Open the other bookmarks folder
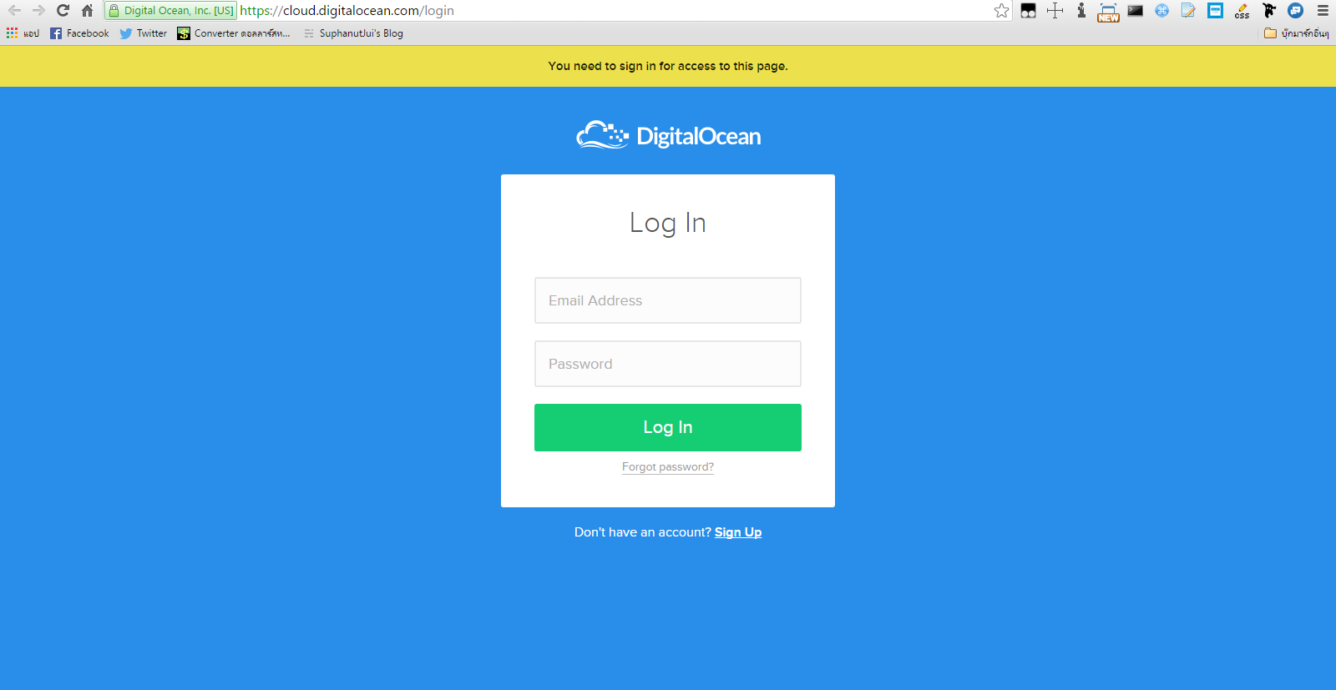The height and width of the screenshot is (690, 1336). (1296, 33)
